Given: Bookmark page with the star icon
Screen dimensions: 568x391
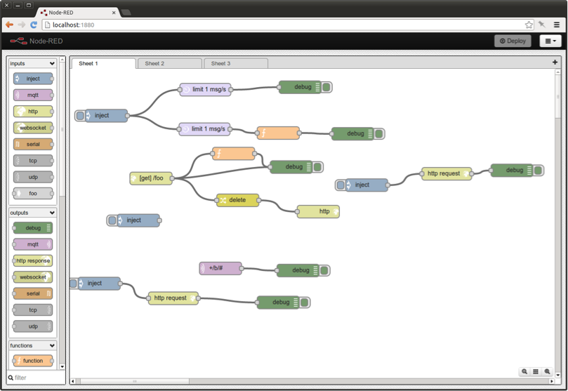Looking at the screenshot, I should coord(529,25).
